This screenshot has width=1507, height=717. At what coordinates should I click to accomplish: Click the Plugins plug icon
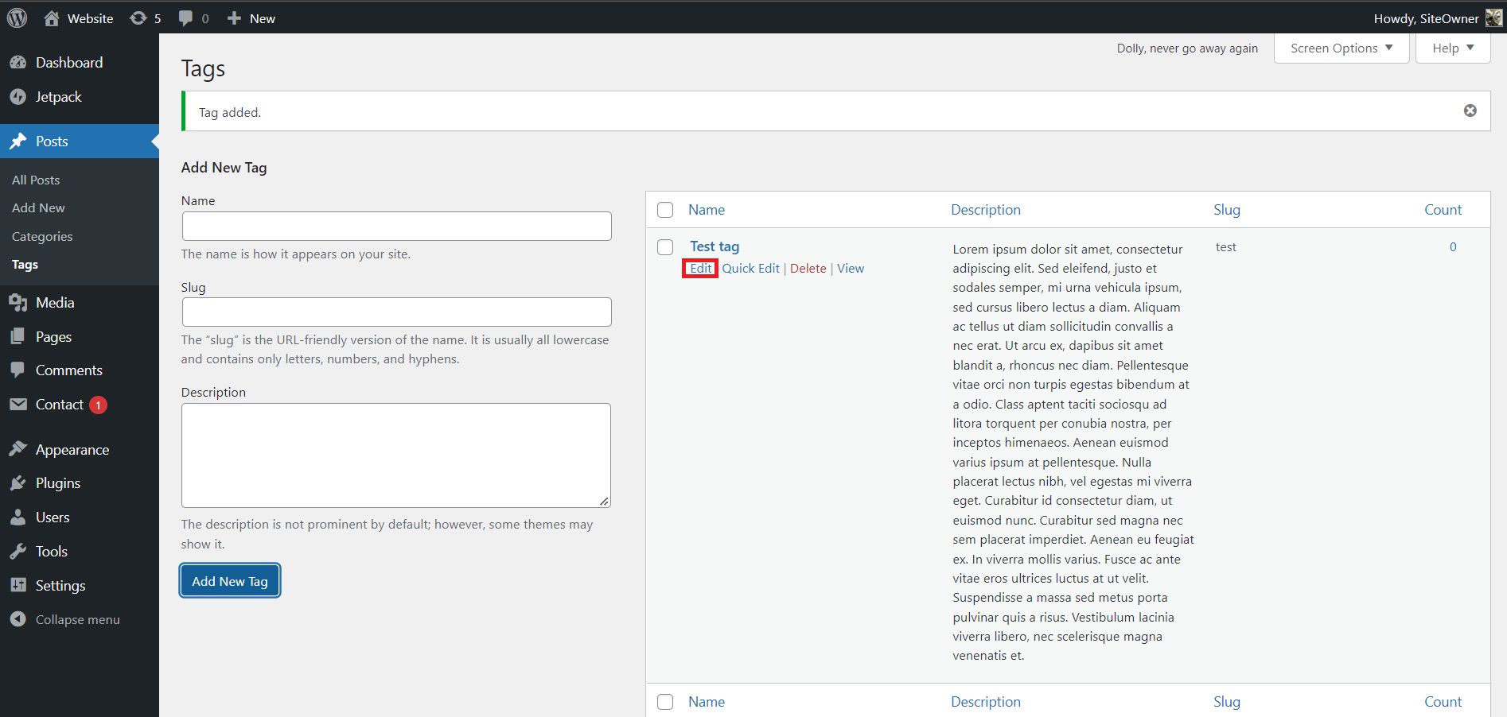point(19,483)
